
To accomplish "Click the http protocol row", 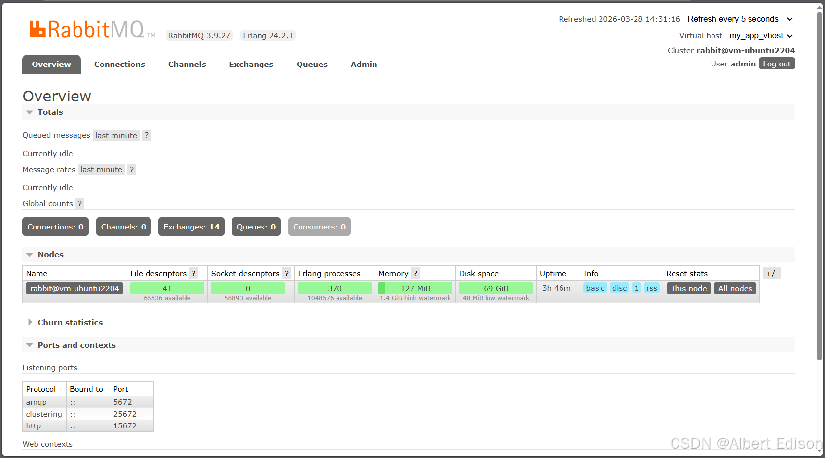I will point(88,426).
